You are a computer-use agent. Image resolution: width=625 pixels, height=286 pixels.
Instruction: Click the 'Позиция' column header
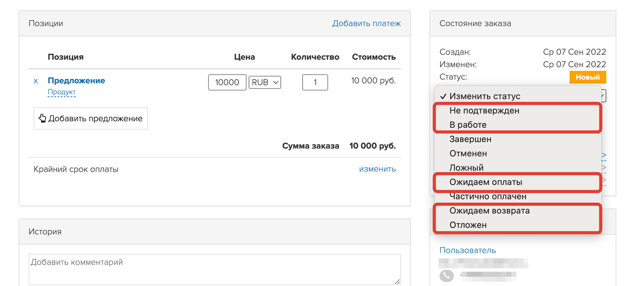pos(66,57)
